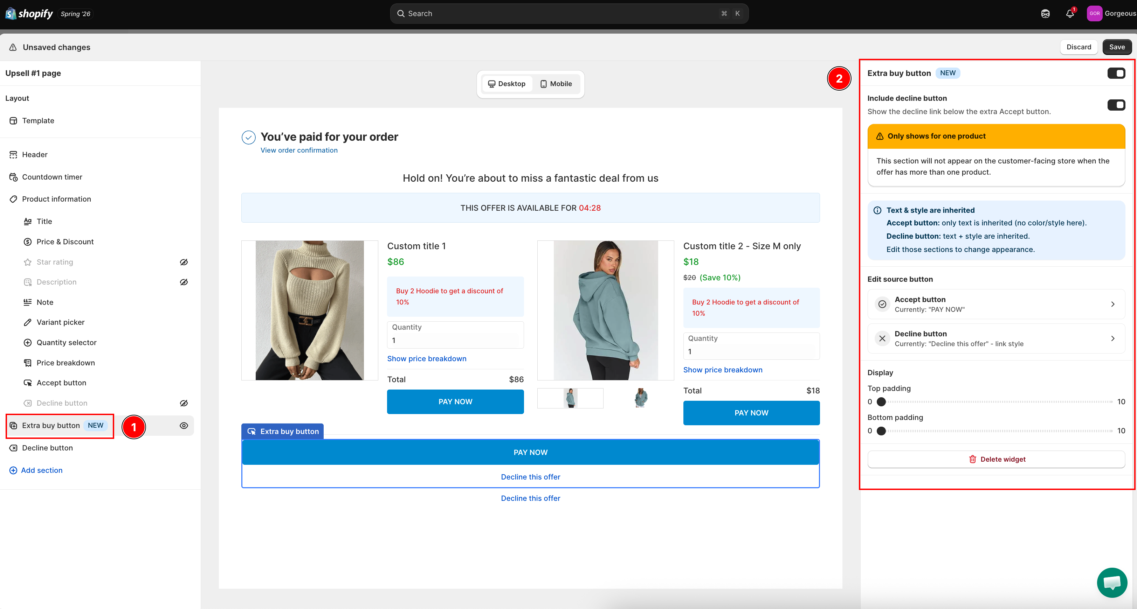Screen dimensions: 1137x609
Task: Click the Title text icon
Action: (x=27, y=221)
